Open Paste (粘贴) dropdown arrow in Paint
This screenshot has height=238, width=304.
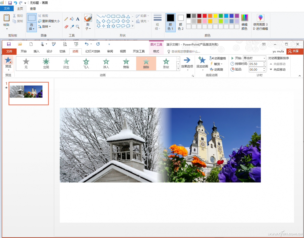tap(7, 28)
